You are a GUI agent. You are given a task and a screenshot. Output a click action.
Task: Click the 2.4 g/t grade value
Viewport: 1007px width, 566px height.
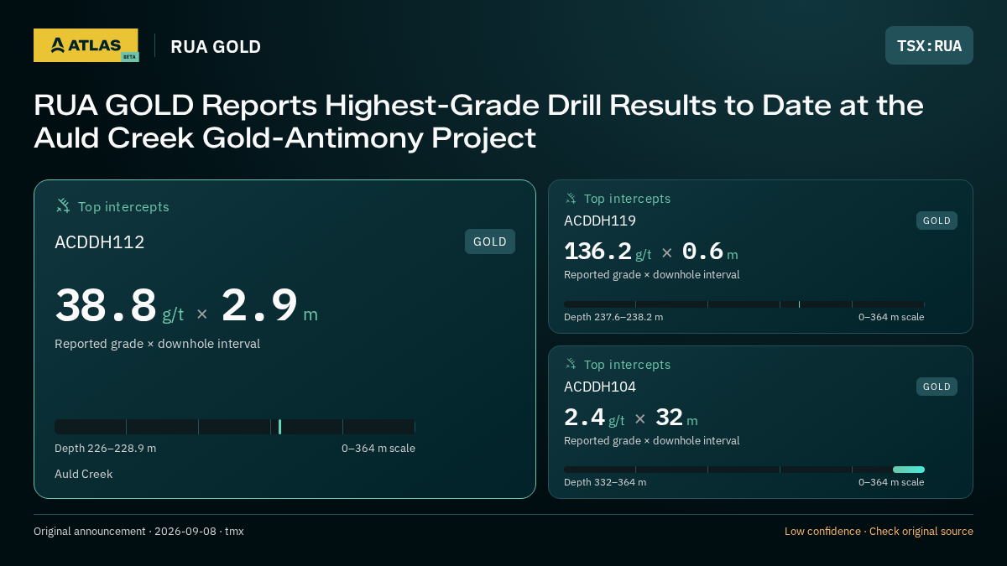594,418
